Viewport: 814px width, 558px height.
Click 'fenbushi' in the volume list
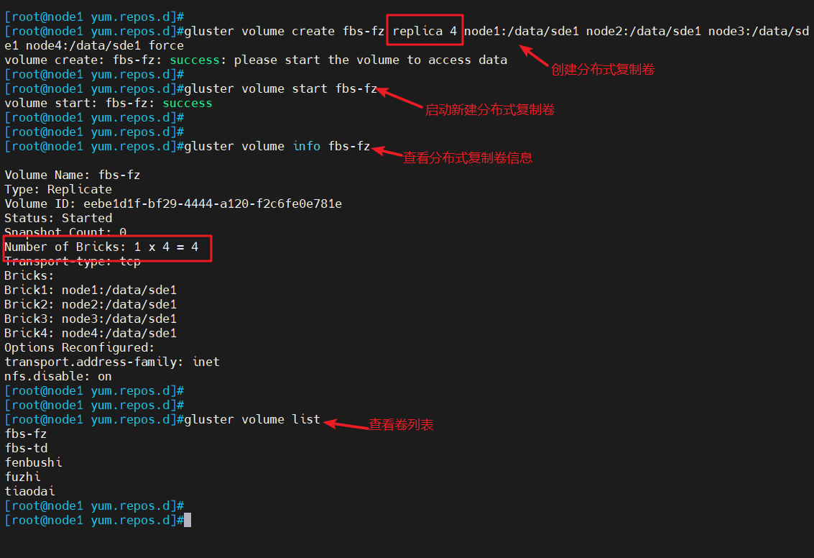[33, 462]
